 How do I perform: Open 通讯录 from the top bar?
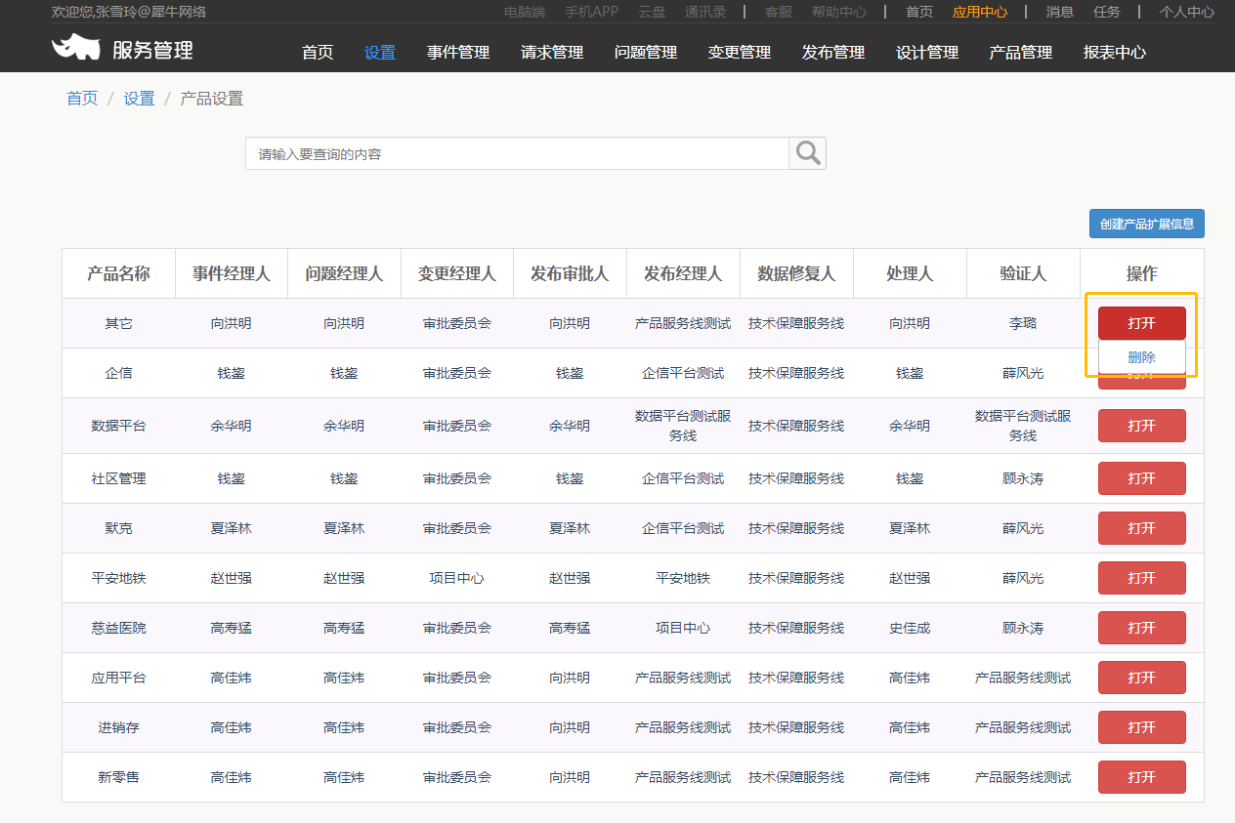(x=705, y=12)
